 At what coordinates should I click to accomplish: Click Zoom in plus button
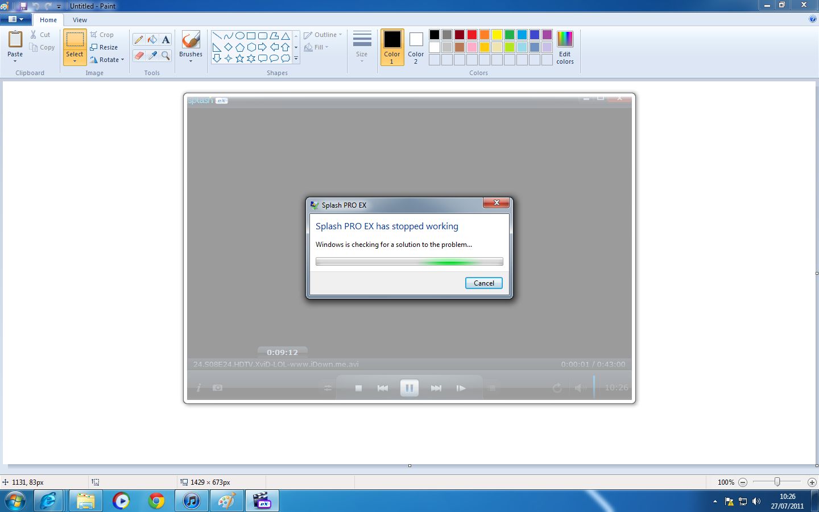click(x=812, y=482)
